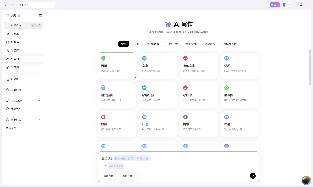Select the 微博 writing template card

coord(117,124)
